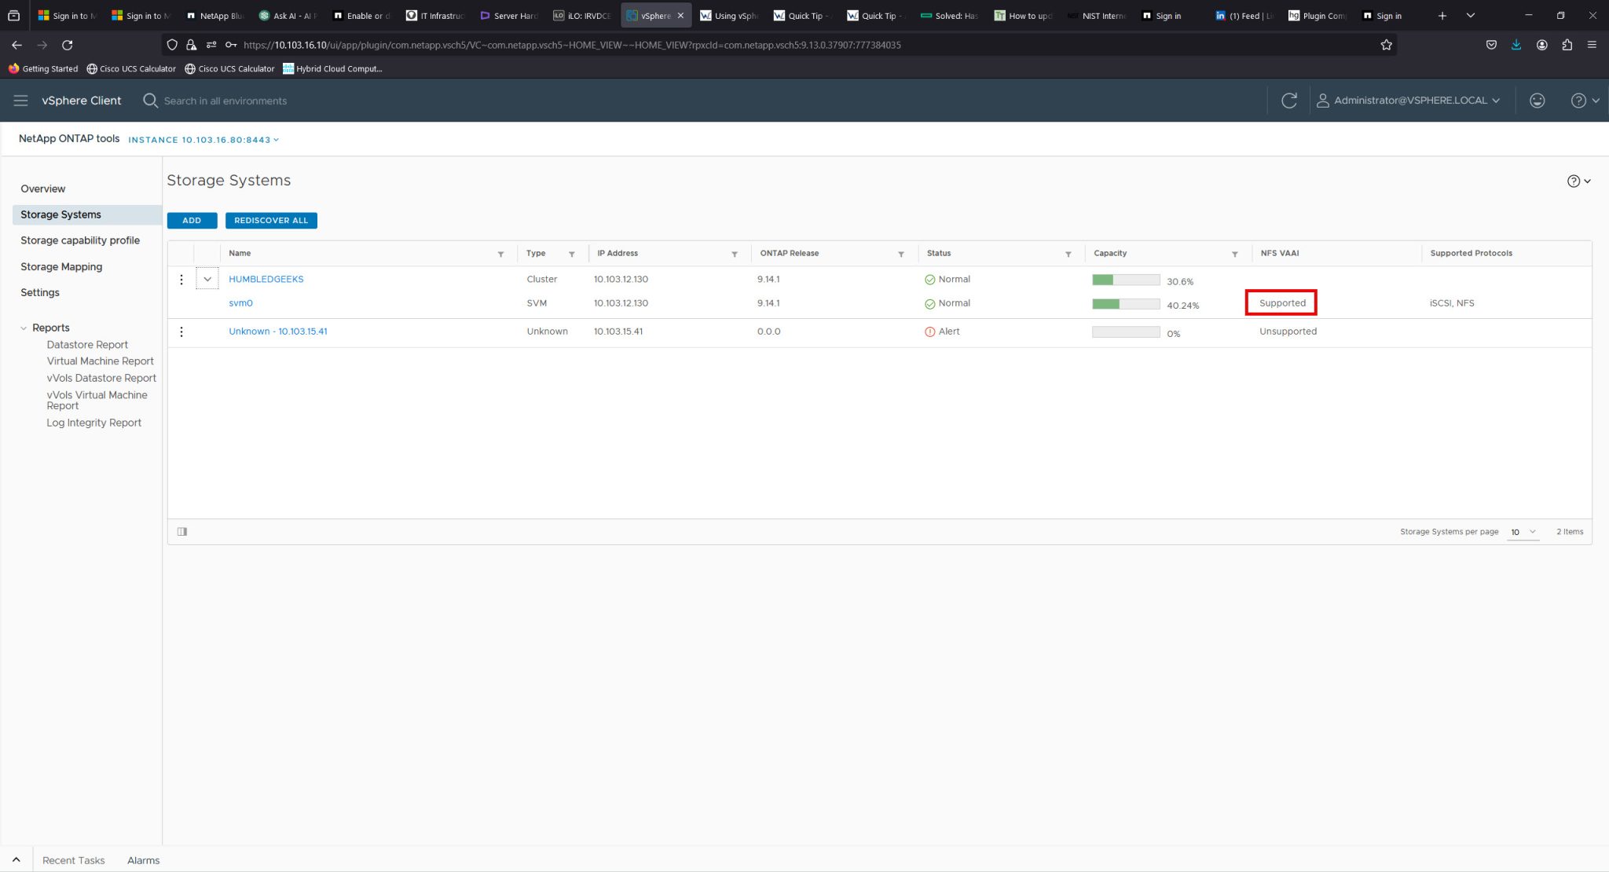The image size is (1609, 872).
Task: Open Storage Systems per page dropdown
Action: tap(1523, 532)
